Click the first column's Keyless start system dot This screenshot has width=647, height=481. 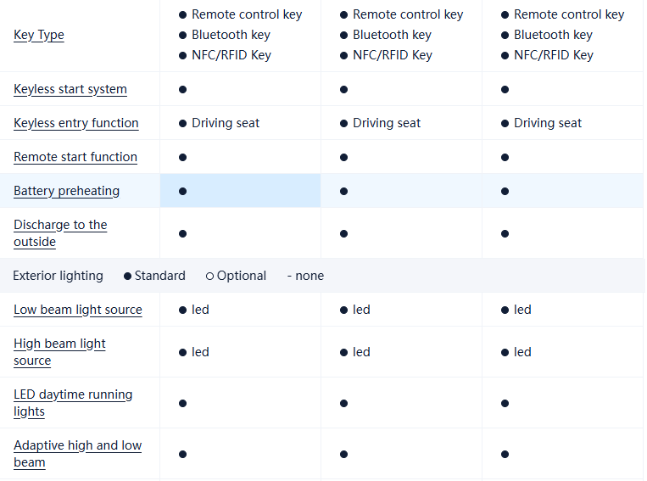click(x=182, y=89)
